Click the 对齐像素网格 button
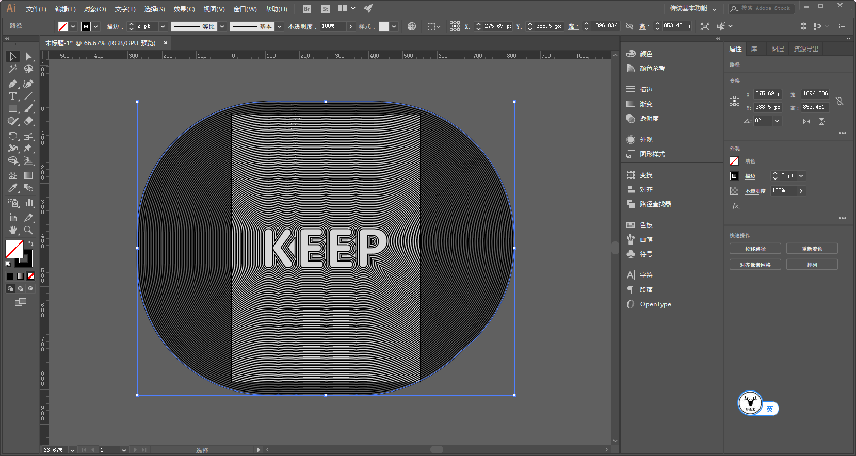Image resolution: width=856 pixels, height=456 pixels. tap(755, 265)
